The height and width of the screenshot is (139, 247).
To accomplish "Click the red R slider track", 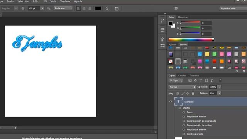I will [190, 22].
